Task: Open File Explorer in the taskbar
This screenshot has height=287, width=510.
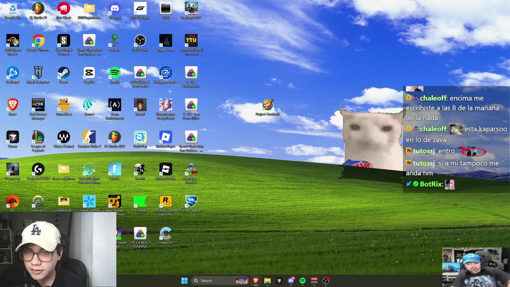Action: click(x=267, y=281)
